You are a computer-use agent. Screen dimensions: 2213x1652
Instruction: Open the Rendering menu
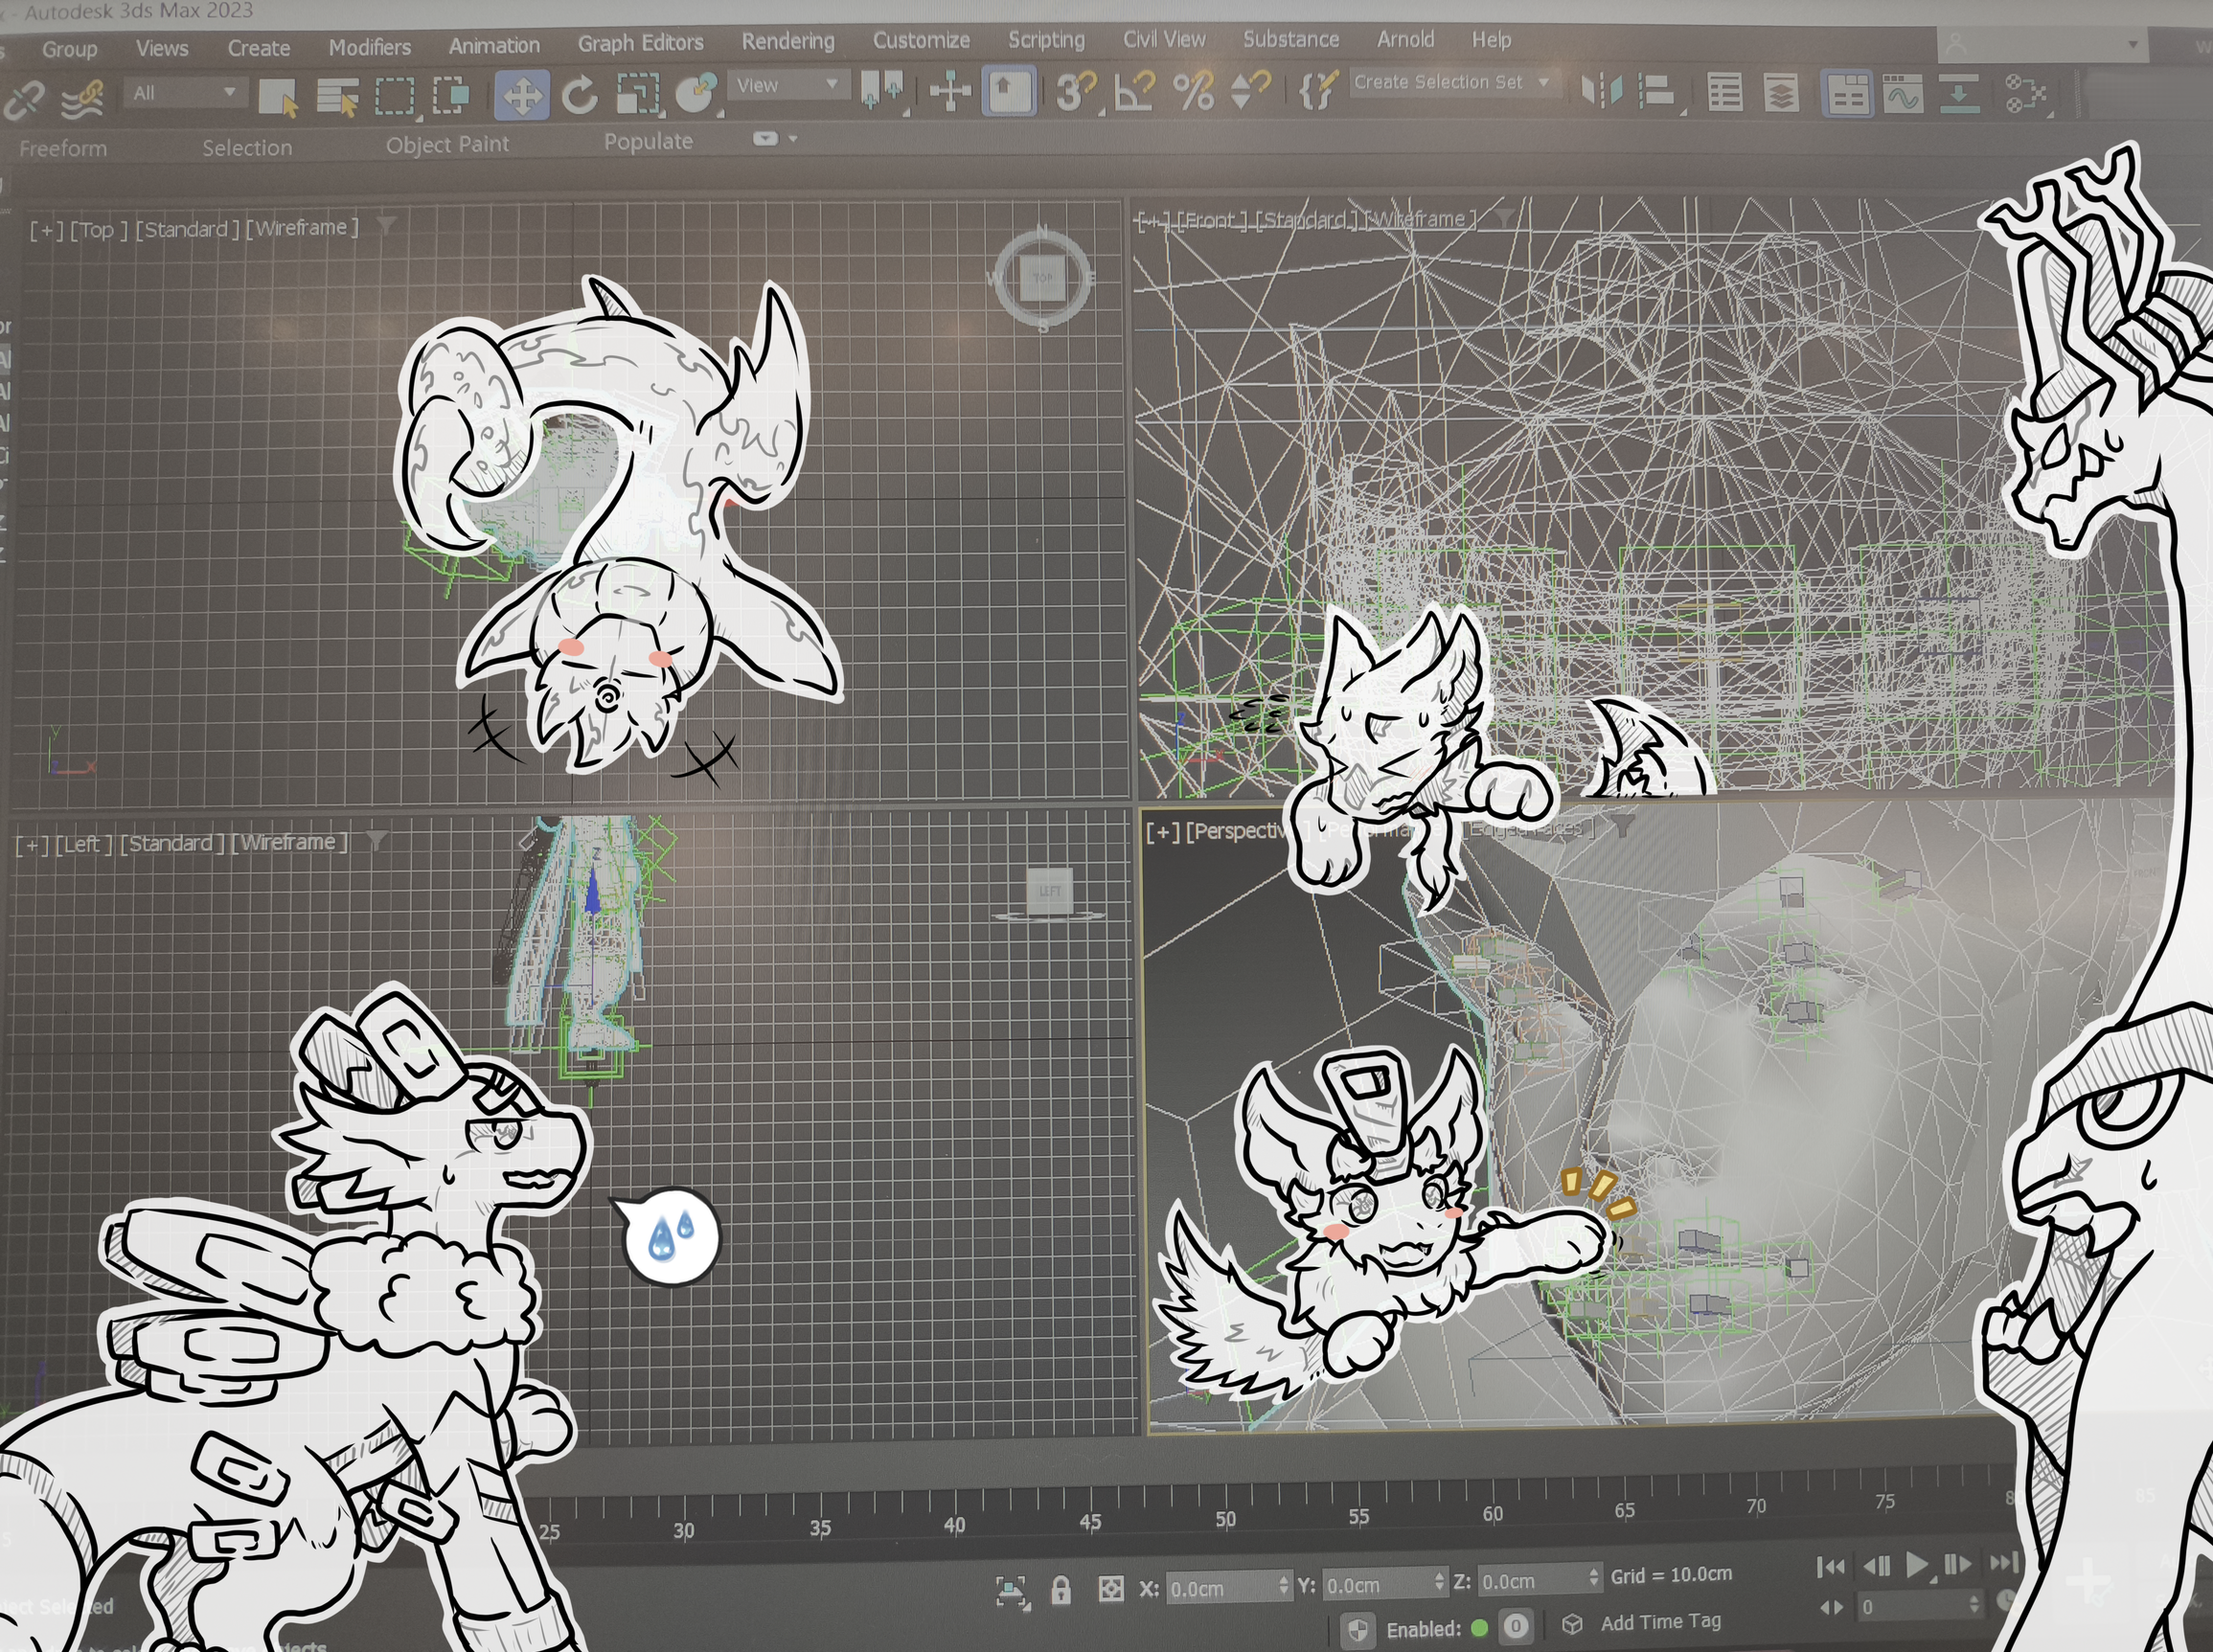[787, 41]
